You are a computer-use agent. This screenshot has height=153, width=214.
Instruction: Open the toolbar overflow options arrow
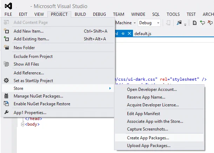pyautogui.click(x=185, y=25)
